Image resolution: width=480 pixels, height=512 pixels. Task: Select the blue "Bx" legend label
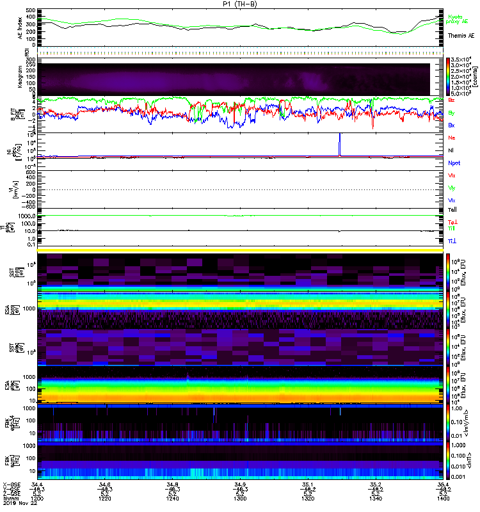[451, 125]
